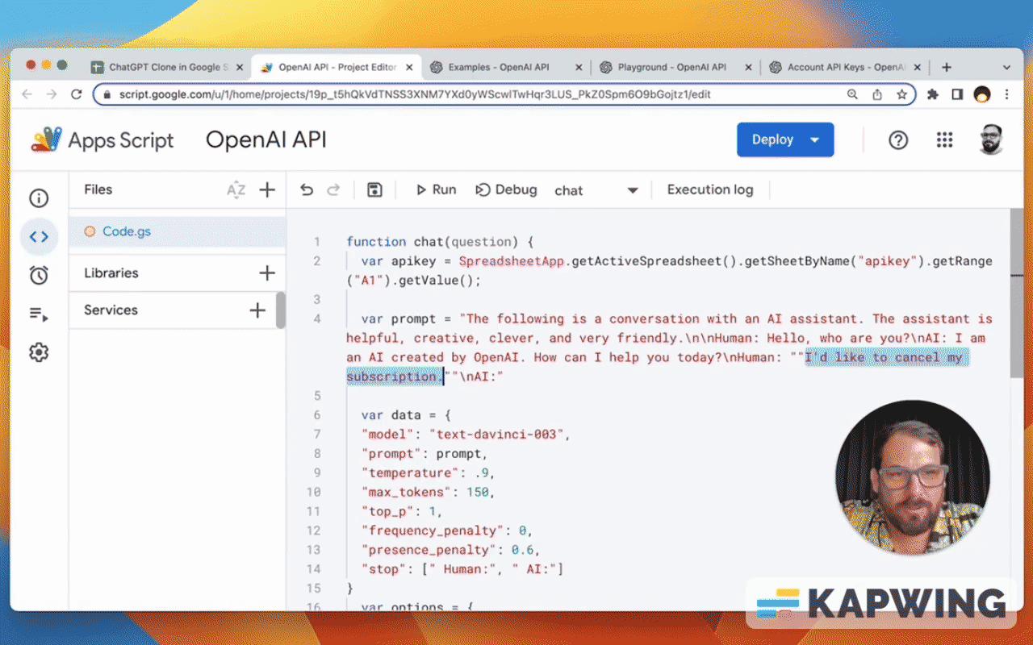Screen dimensions: 1033x645
Task: Click the "stop" key on line 14
Action: click(x=383, y=570)
